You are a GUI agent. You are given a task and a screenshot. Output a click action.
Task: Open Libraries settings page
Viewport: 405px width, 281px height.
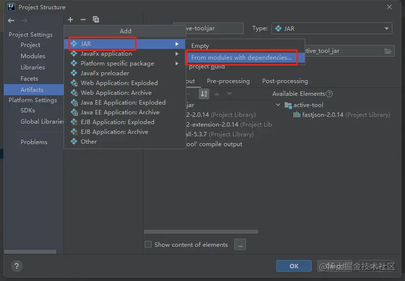point(33,67)
